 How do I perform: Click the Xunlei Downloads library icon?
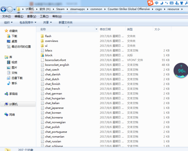(x=9, y=78)
